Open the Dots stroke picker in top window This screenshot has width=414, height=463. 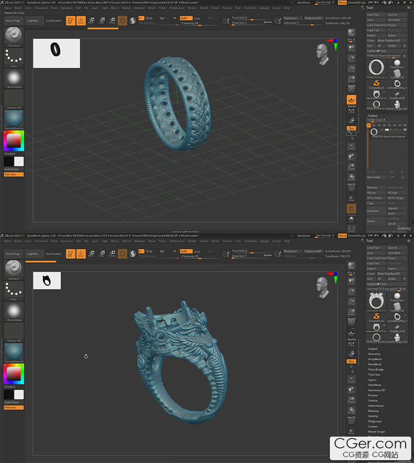pos(14,56)
